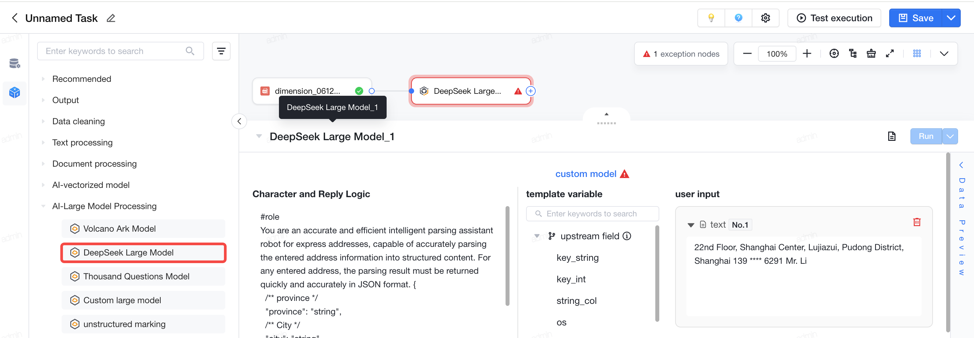Open the custom model link

(x=585, y=174)
